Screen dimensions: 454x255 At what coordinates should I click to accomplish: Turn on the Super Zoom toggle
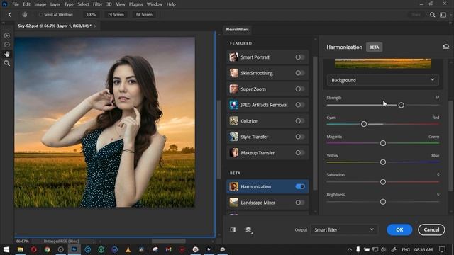[299, 89]
